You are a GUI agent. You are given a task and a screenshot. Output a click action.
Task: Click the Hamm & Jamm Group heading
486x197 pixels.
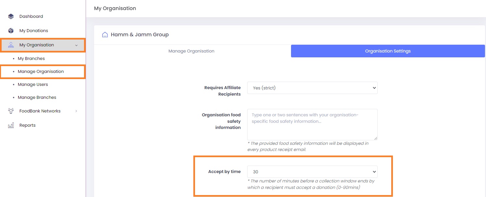click(140, 35)
